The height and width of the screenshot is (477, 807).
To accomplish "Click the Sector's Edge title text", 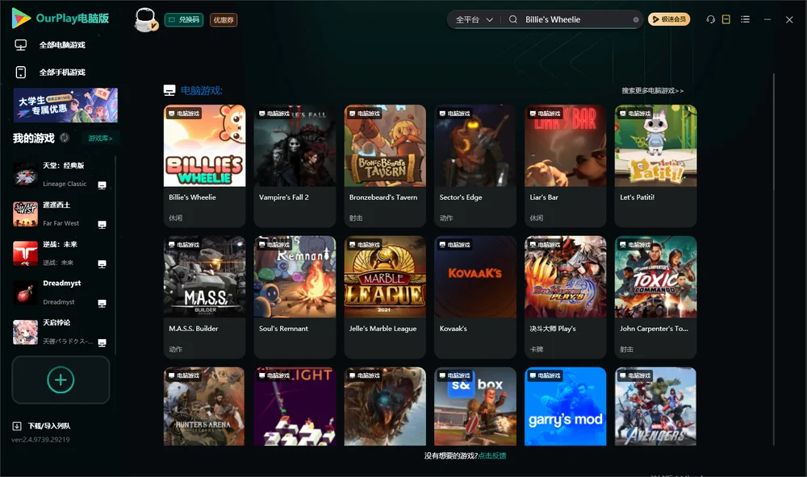I will tap(461, 197).
